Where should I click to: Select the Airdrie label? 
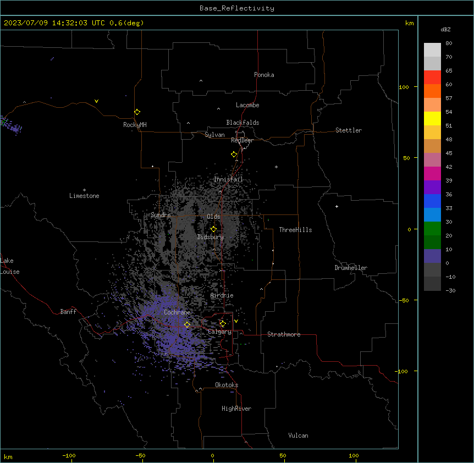pyautogui.click(x=222, y=295)
